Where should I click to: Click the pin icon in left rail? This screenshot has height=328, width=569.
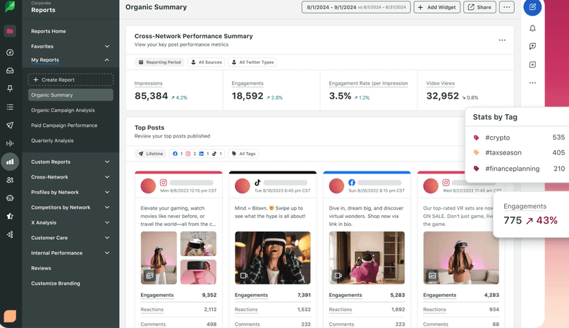10,89
